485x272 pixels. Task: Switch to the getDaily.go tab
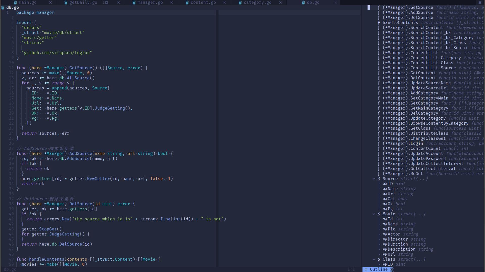pyautogui.click(x=83, y=3)
